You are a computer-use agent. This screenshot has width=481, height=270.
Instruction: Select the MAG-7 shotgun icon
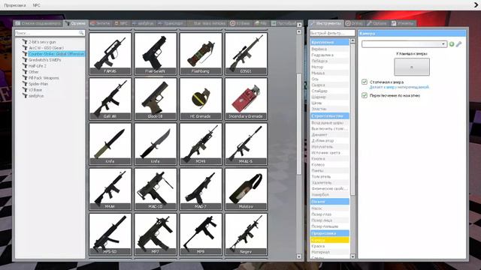pos(201,189)
